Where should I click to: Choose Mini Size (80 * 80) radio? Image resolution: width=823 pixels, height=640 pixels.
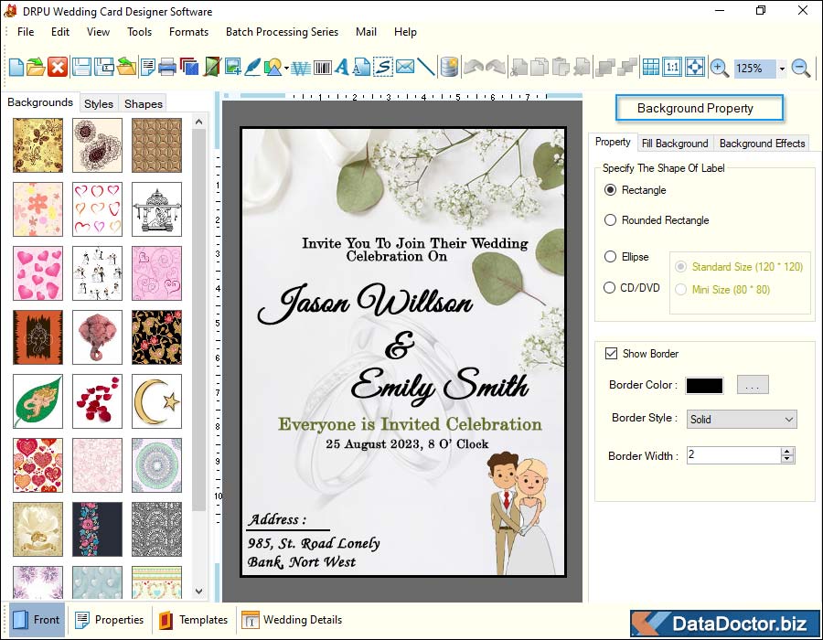pos(680,290)
